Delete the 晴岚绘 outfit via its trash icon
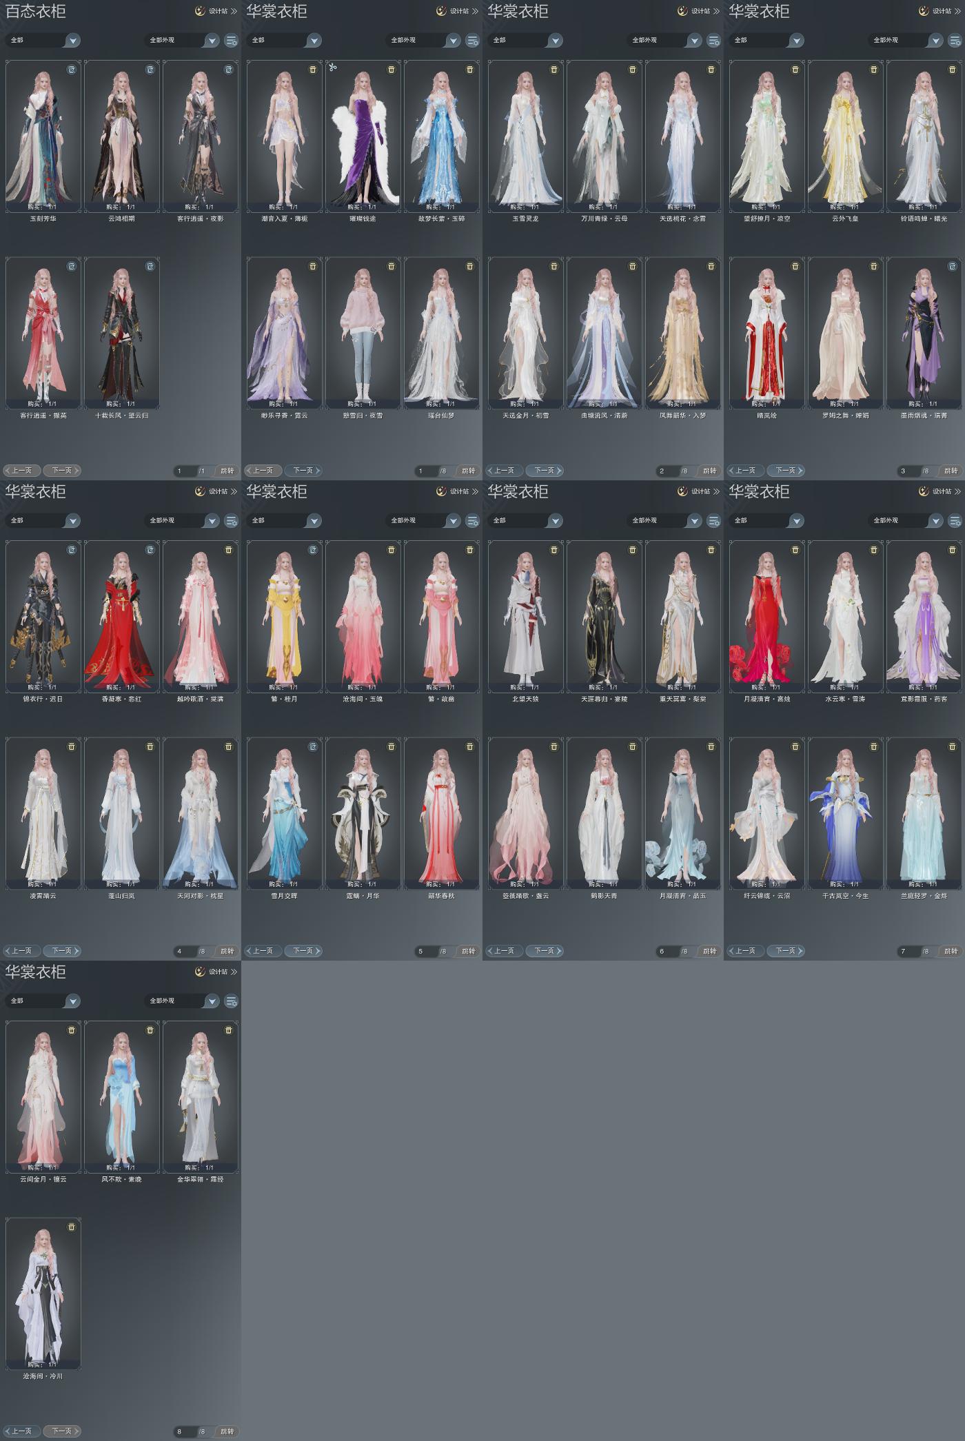The image size is (965, 1441). pos(795,266)
